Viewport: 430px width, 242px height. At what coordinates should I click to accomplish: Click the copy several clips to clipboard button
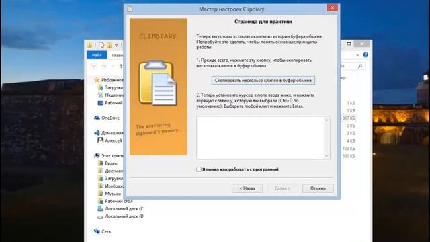point(263,81)
